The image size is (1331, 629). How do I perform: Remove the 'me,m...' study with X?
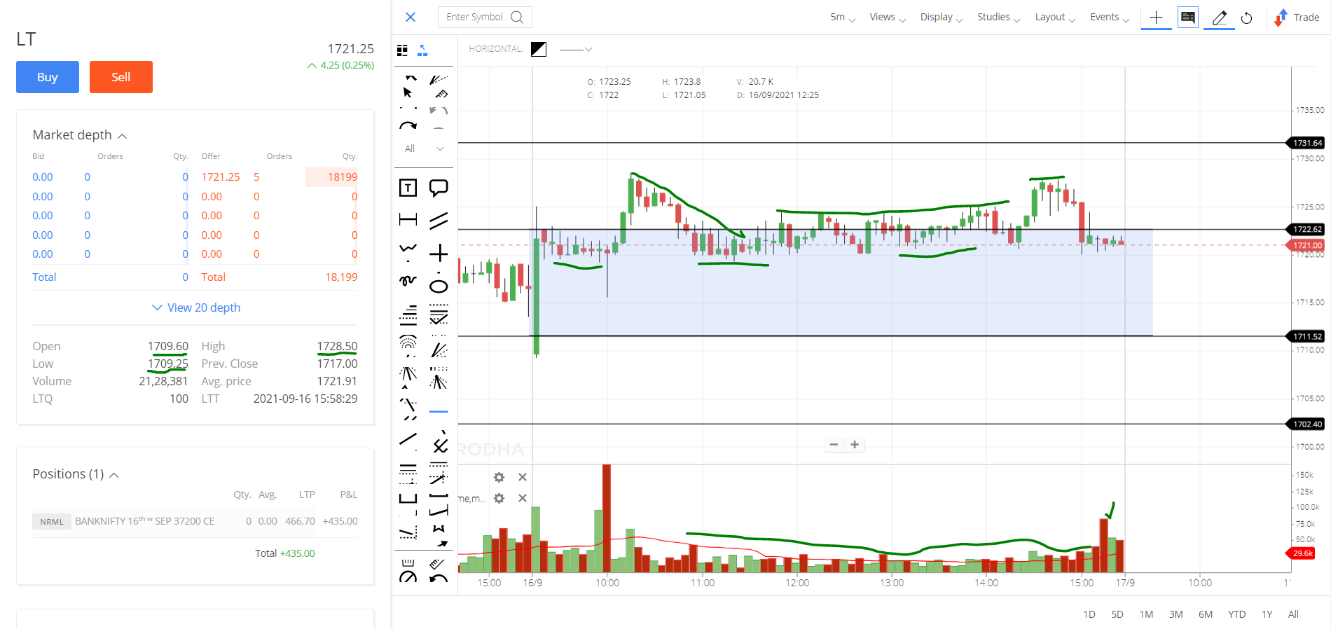coord(522,498)
